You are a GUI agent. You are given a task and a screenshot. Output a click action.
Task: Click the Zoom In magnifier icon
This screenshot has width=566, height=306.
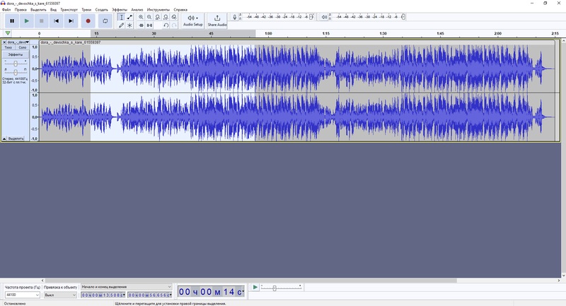[x=141, y=17]
